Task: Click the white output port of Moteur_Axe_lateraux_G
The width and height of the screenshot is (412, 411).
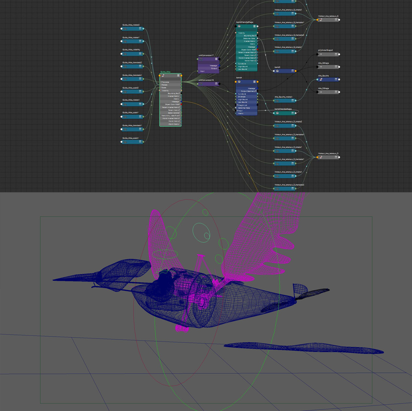Action: click(339, 20)
